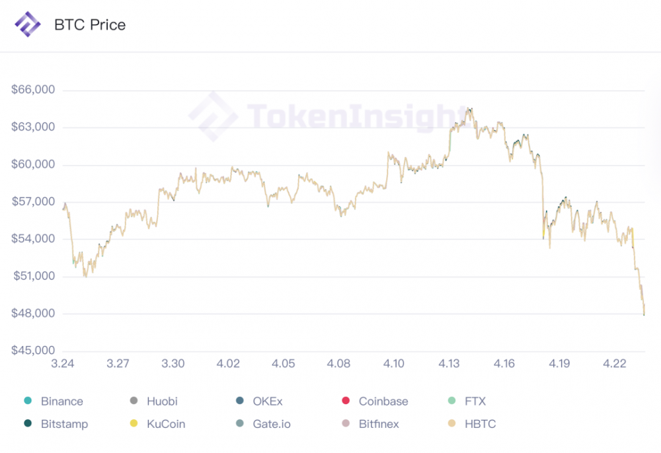Image resolution: width=661 pixels, height=453 pixels.
Task: Click the KuCoin yellow legend dot
Action: 134,424
